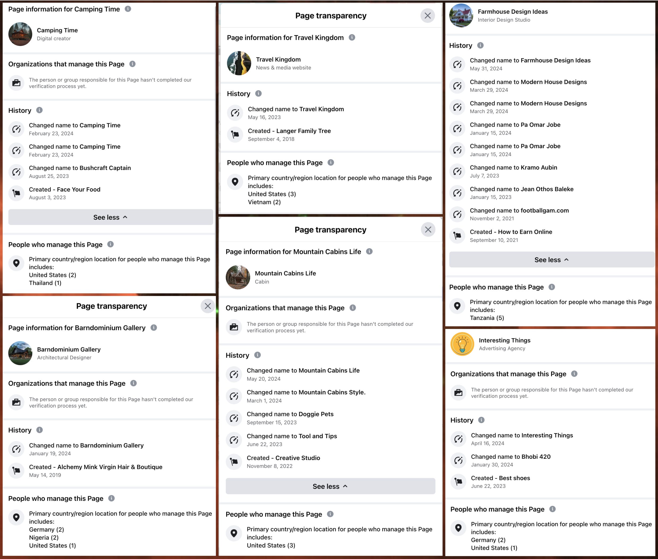Screen dimensions: 658x559
Task: Click name-change icon beside Changed name to Barndominium Gallery
Action: point(16,449)
